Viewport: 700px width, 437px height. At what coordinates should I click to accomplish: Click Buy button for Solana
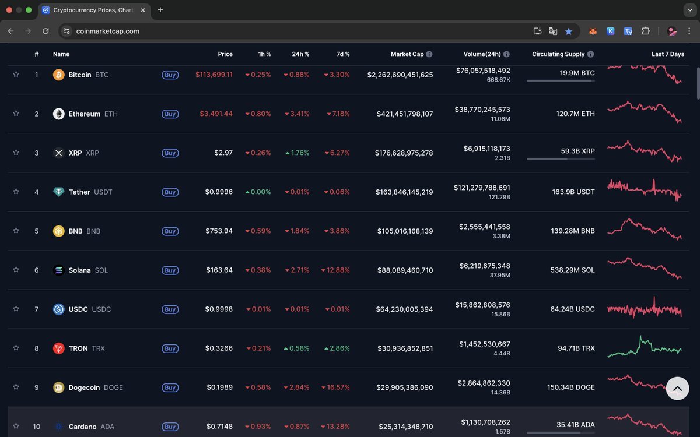coord(170,270)
